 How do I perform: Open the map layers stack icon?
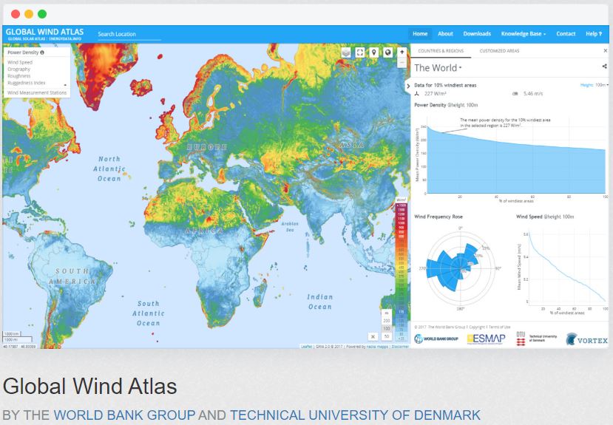[x=346, y=52]
